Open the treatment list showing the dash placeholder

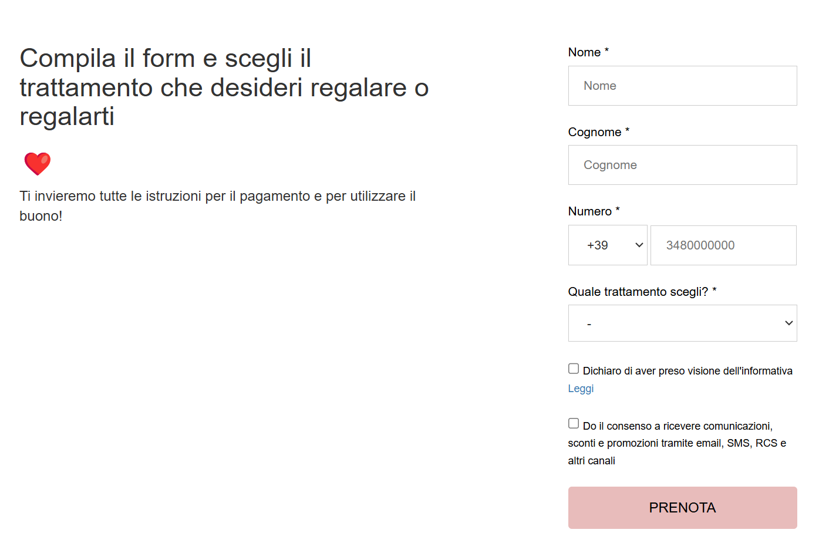pyautogui.click(x=682, y=323)
